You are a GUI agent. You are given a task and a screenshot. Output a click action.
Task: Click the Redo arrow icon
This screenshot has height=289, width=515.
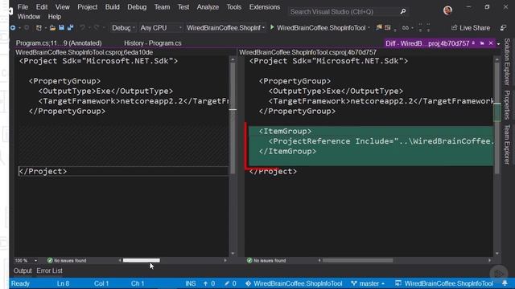point(97,28)
